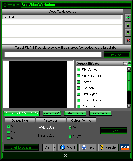Remove file using the red X icon
Viewport: 133px width, 161px height.
point(128,40)
